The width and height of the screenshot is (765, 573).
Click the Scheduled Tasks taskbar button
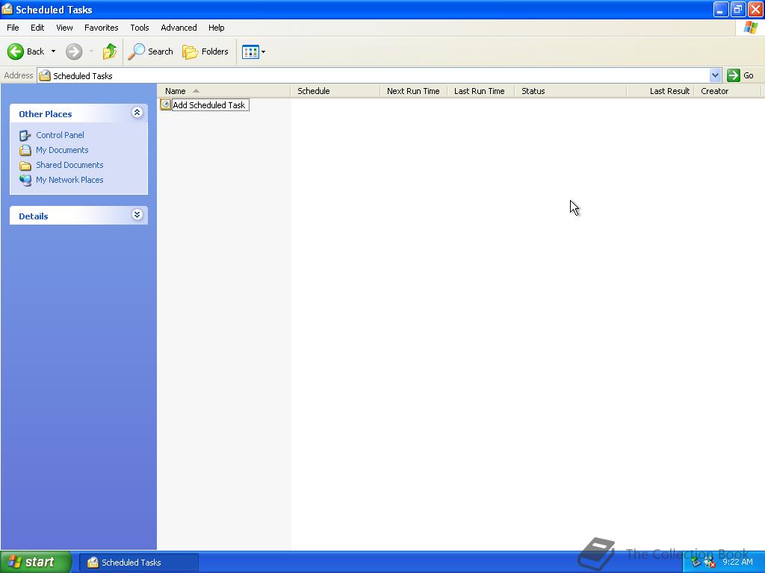138,563
